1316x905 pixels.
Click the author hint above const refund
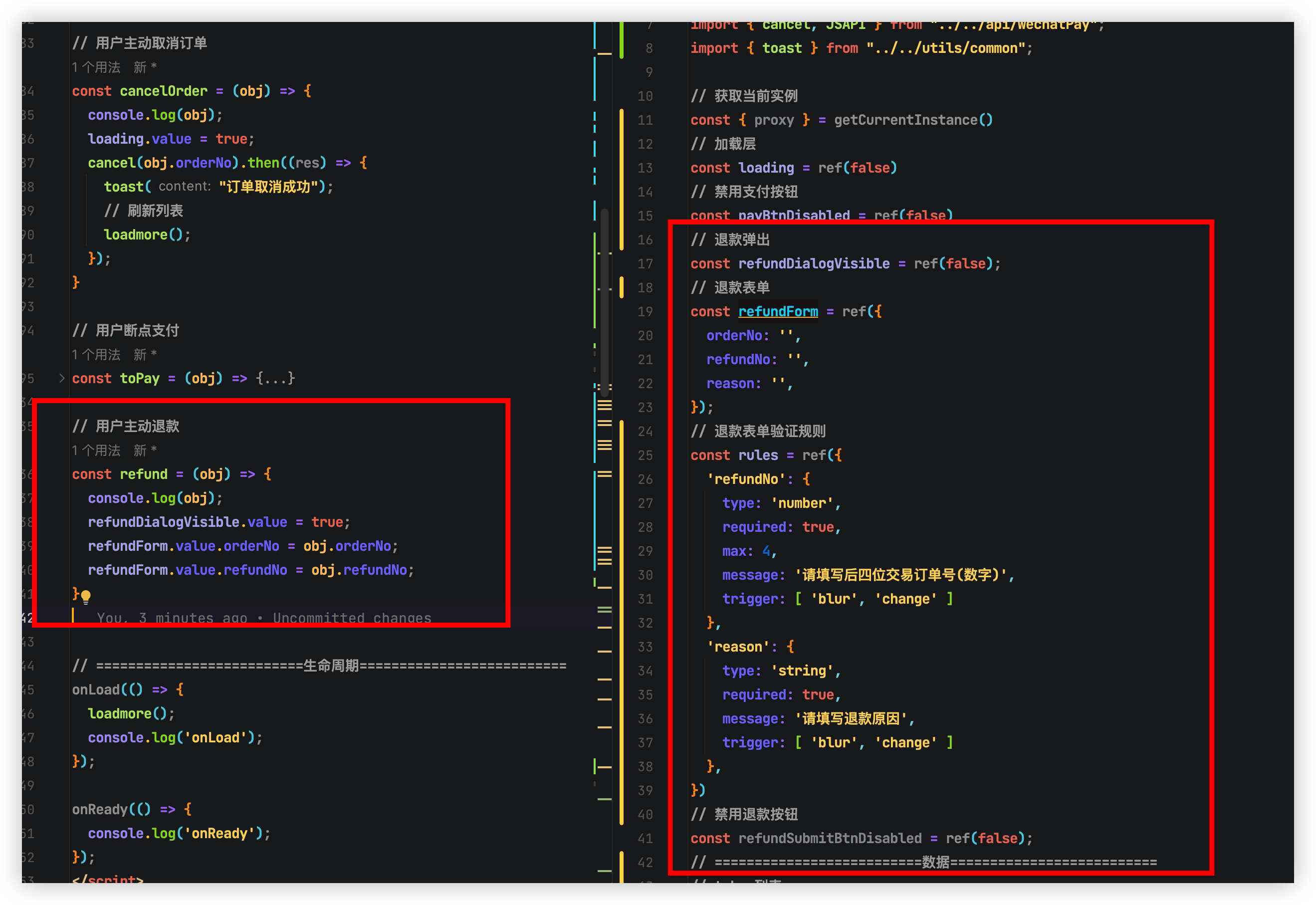[x=145, y=451]
